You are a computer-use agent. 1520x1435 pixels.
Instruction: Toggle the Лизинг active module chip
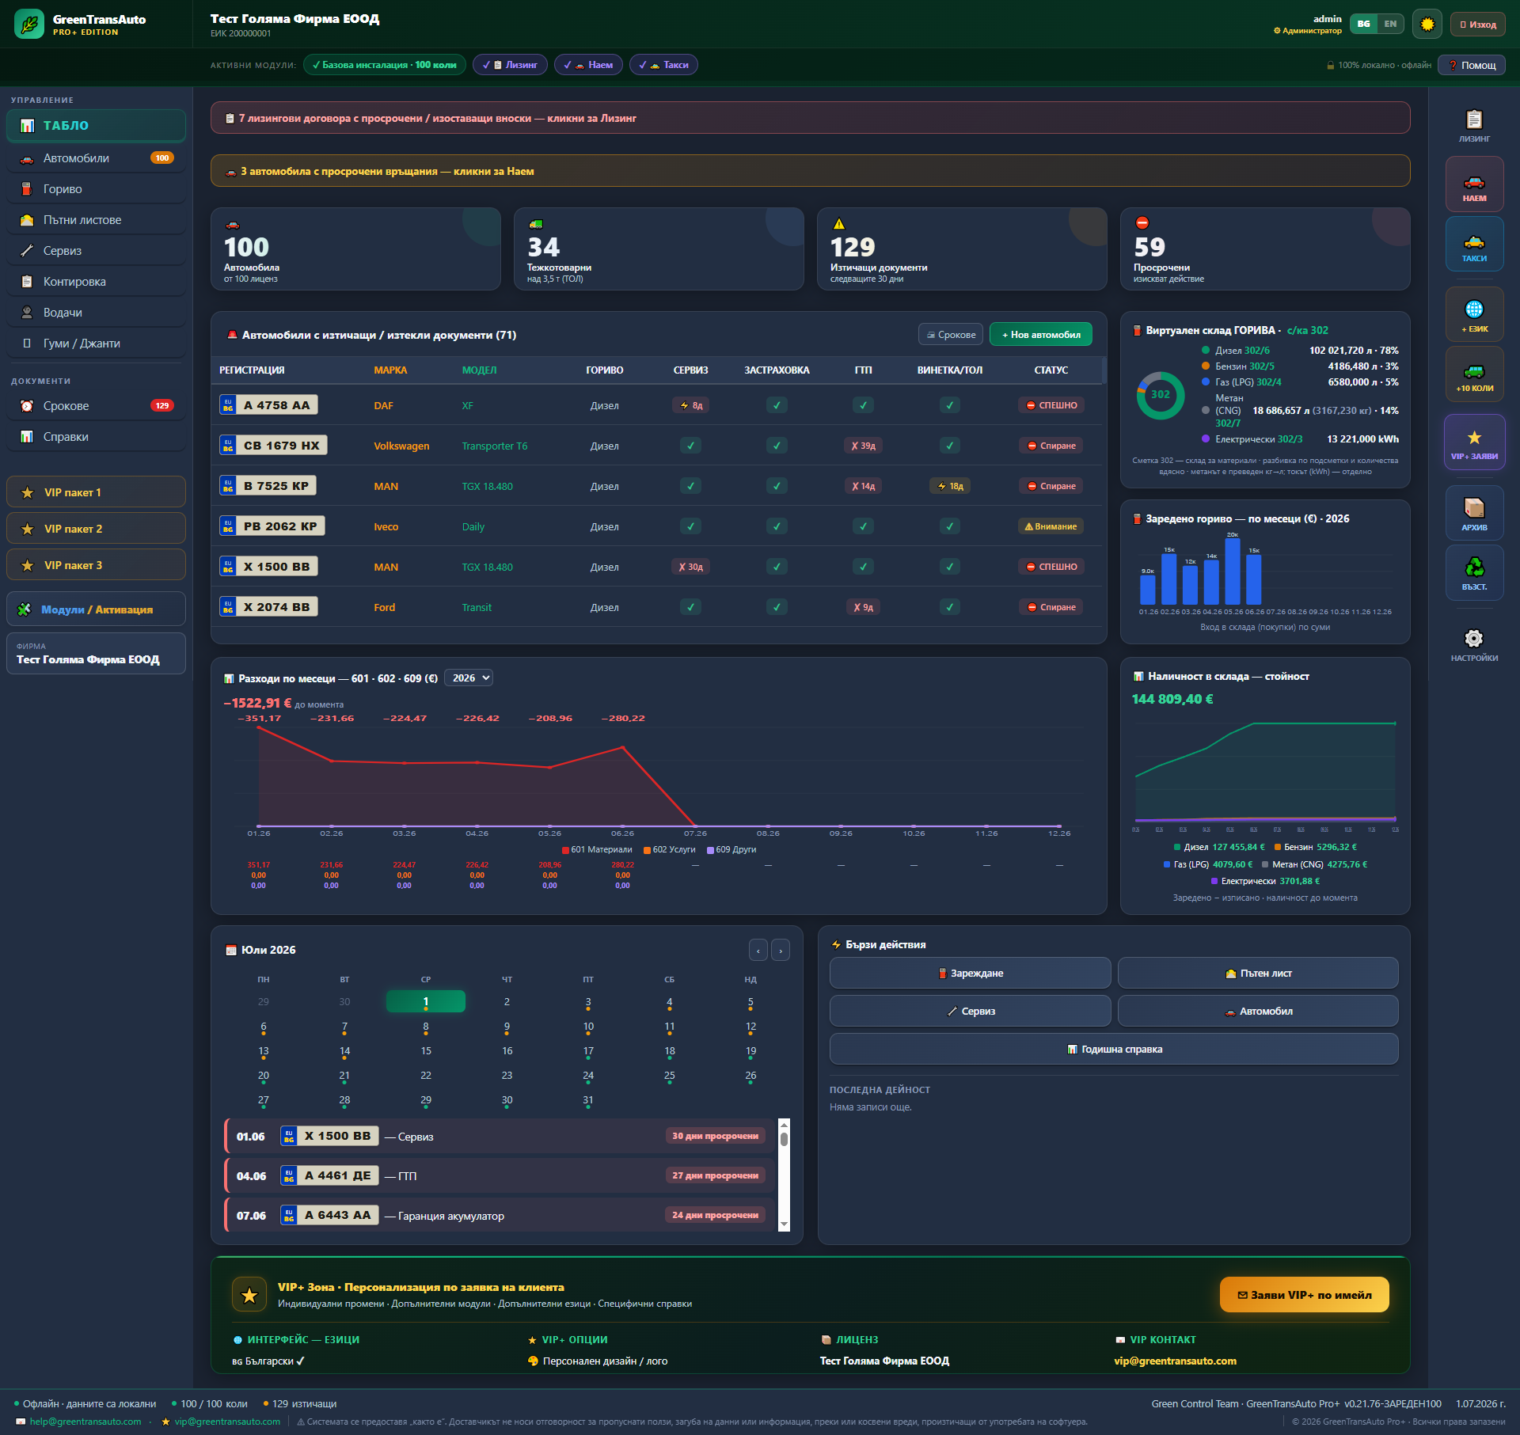[510, 65]
